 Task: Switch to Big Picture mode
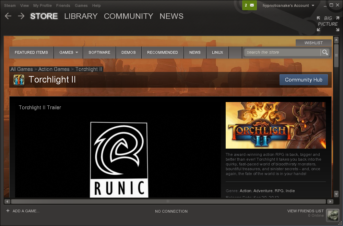click(x=328, y=24)
